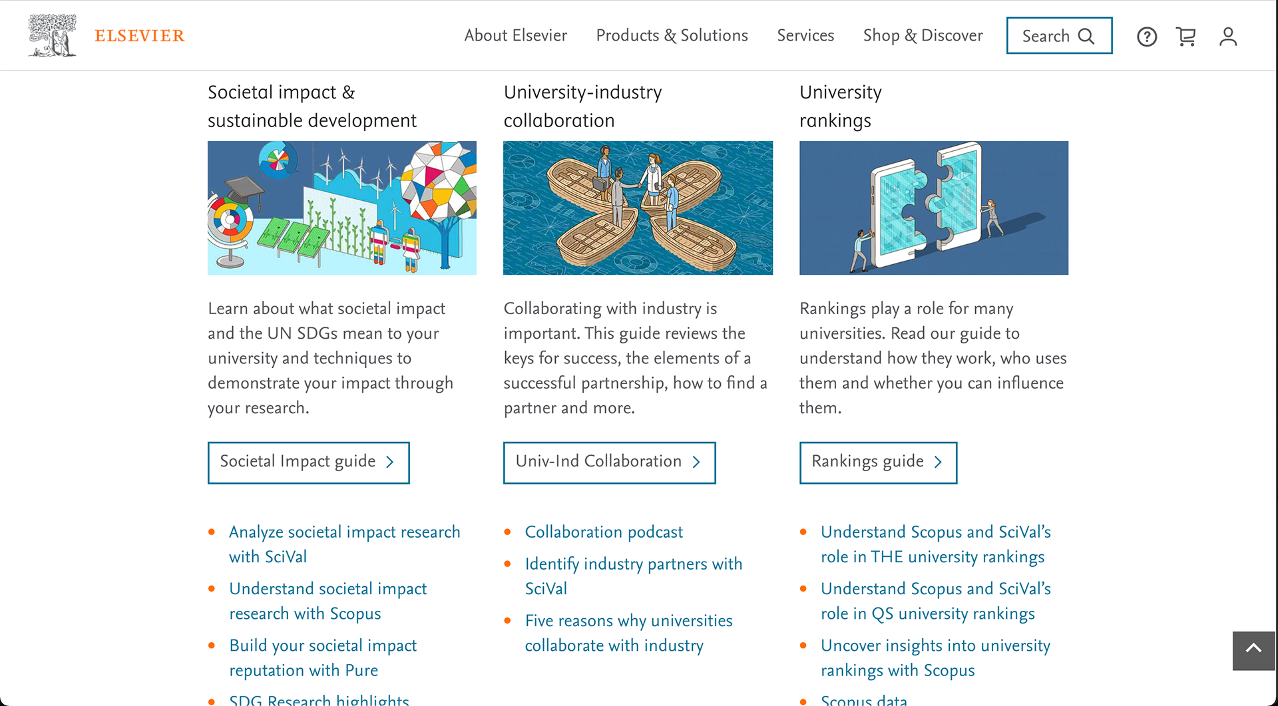This screenshot has width=1278, height=706.
Task: Open the Collaboration podcast link
Action: [x=604, y=532]
